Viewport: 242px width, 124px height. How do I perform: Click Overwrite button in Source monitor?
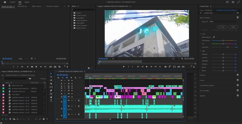(x=55, y=67)
